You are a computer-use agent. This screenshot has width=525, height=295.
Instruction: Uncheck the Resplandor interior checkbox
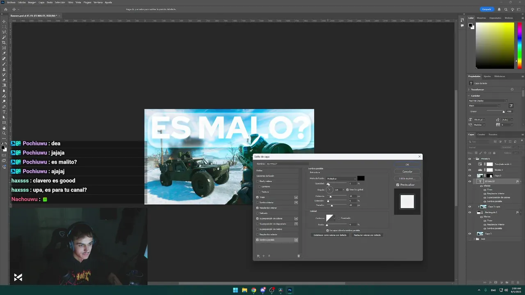[x=258, y=208]
